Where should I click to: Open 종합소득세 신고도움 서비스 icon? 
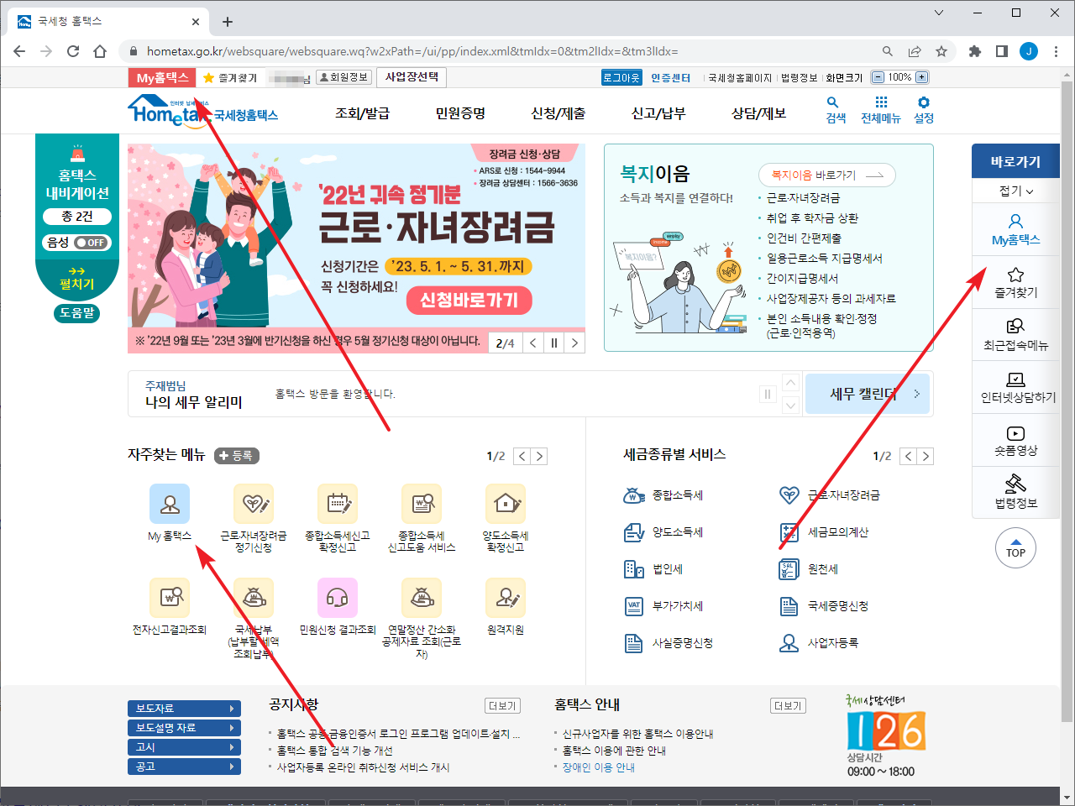(x=422, y=504)
